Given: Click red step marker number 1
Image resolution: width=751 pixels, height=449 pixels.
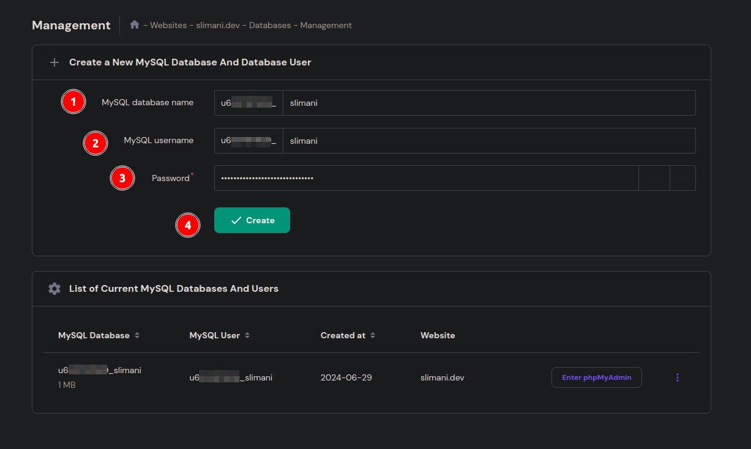Looking at the screenshot, I should (x=73, y=102).
